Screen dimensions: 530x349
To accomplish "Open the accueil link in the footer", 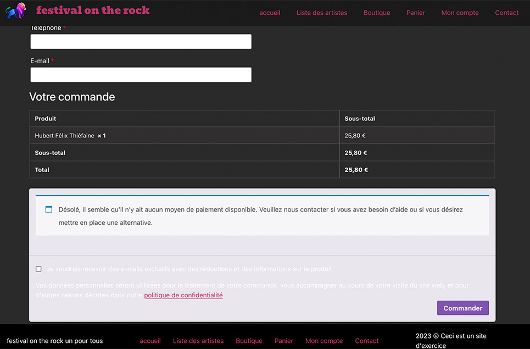I will coord(150,341).
